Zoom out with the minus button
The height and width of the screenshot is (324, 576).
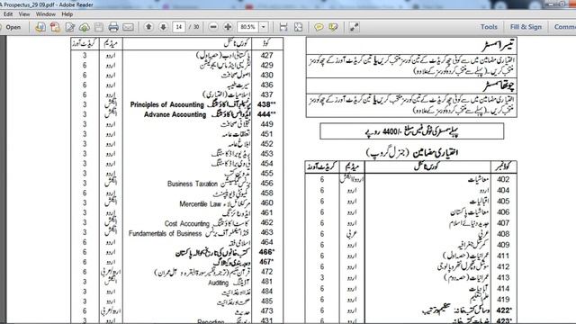[213, 27]
